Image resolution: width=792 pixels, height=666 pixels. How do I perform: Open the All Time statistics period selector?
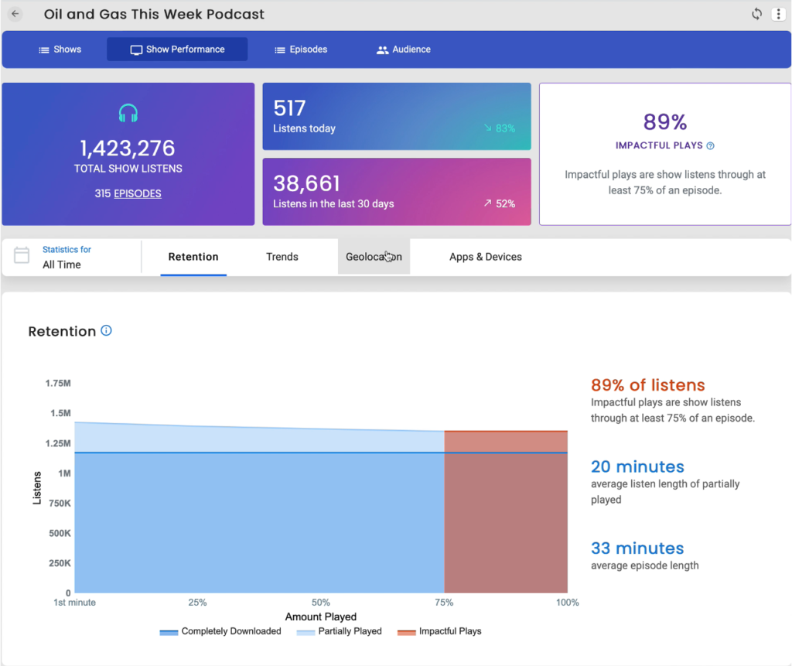[72, 258]
